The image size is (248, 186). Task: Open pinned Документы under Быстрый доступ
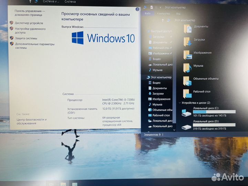161,42
